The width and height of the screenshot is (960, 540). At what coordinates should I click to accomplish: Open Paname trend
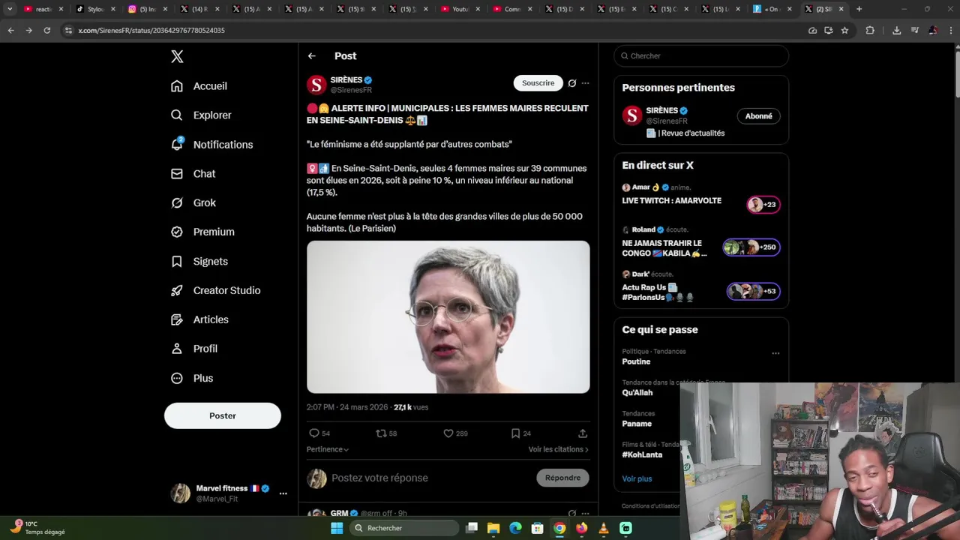pos(637,424)
